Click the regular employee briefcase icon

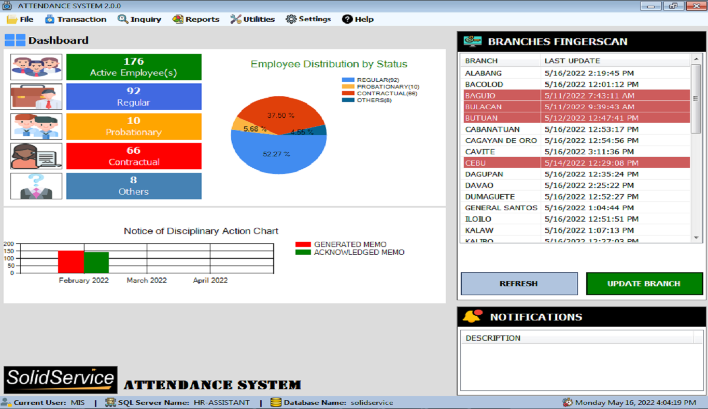click(x=36, y=97)
